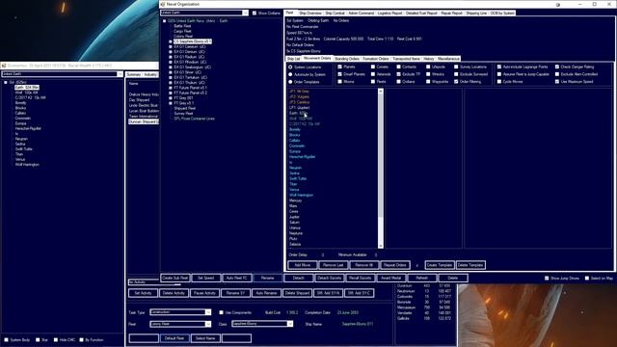Switch to the Standing Orders tab
Image resolution: width=617 pixels, height=347 pixels.
[347, 59]
